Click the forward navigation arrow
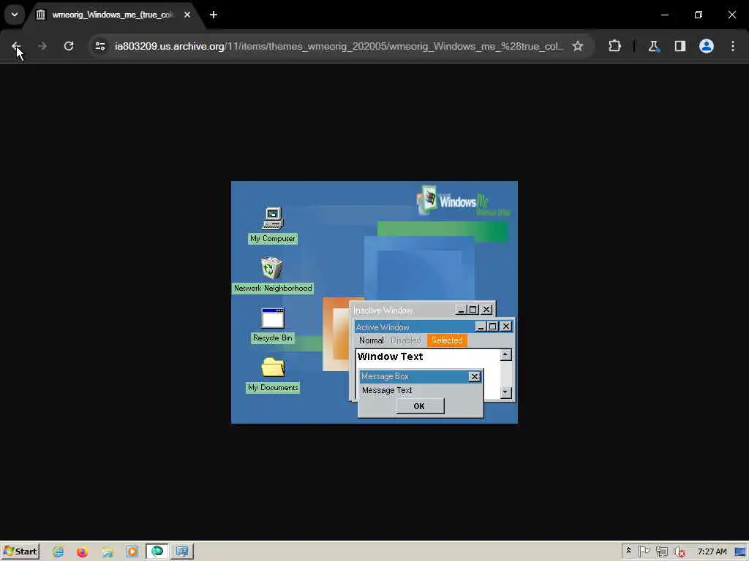The width and height of the screenshot is (749, 561). point(42,46)
